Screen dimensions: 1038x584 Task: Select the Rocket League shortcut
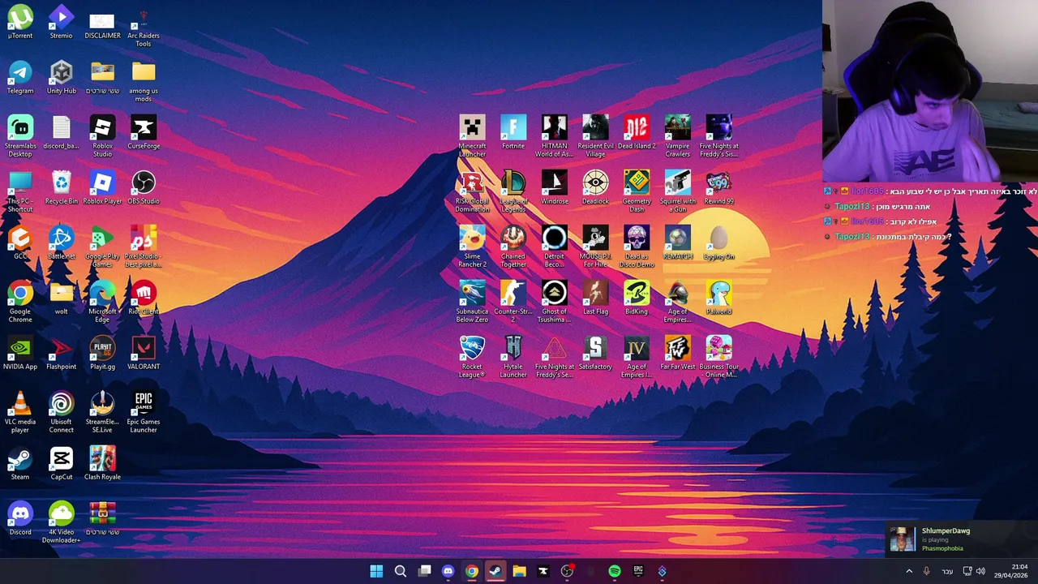[x=472, y=358]
